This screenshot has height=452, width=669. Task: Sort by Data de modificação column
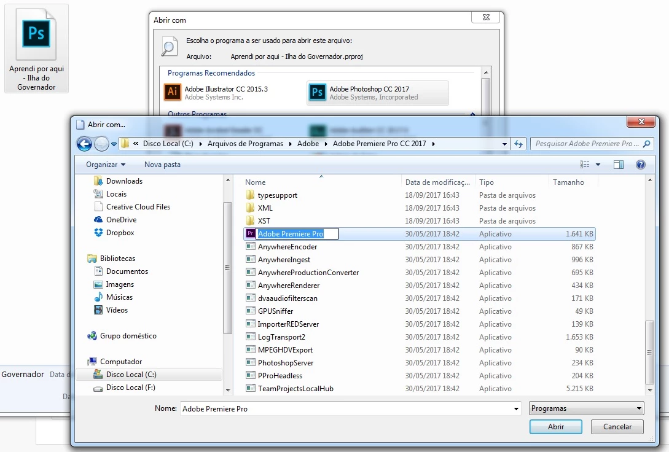[x=438, y=182]
